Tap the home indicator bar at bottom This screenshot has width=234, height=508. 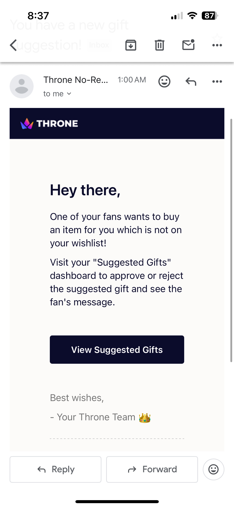click(x=117, y=501)
